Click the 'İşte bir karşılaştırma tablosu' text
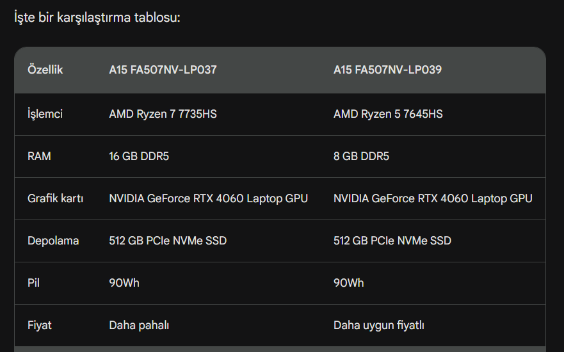The height and width of the screenshot is (352, 564). [x=97, y=17]
